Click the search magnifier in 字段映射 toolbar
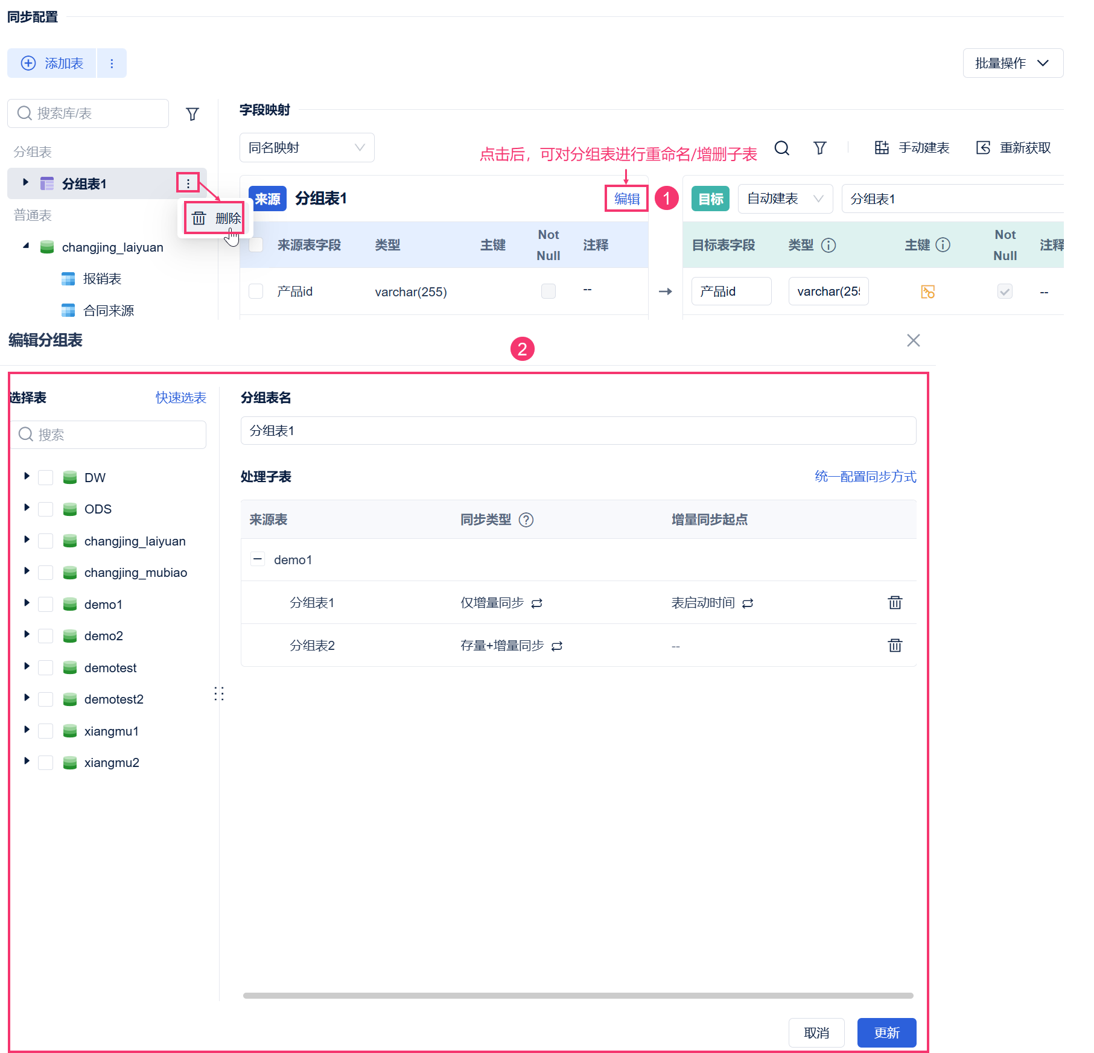The image size is (1094, 1053). tap(782, 148)
